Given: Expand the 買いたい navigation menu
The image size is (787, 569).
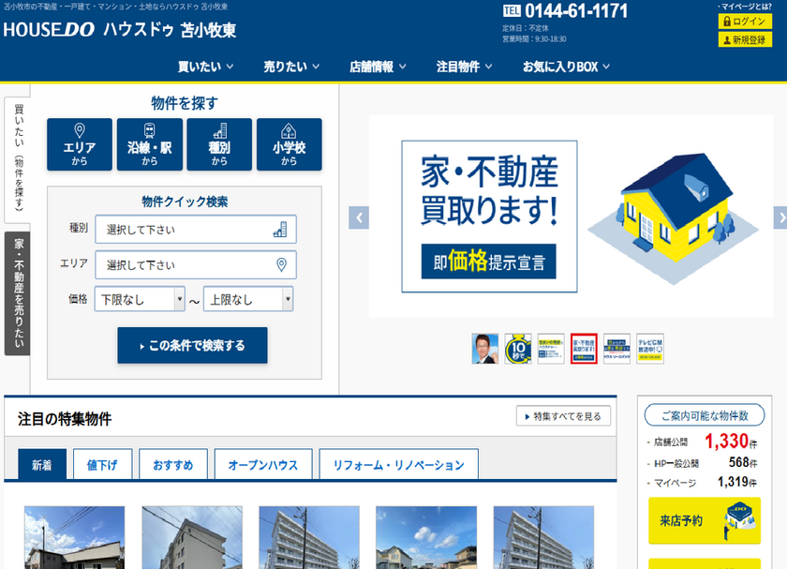Looking at the screenshot, I should coord(205,67).
